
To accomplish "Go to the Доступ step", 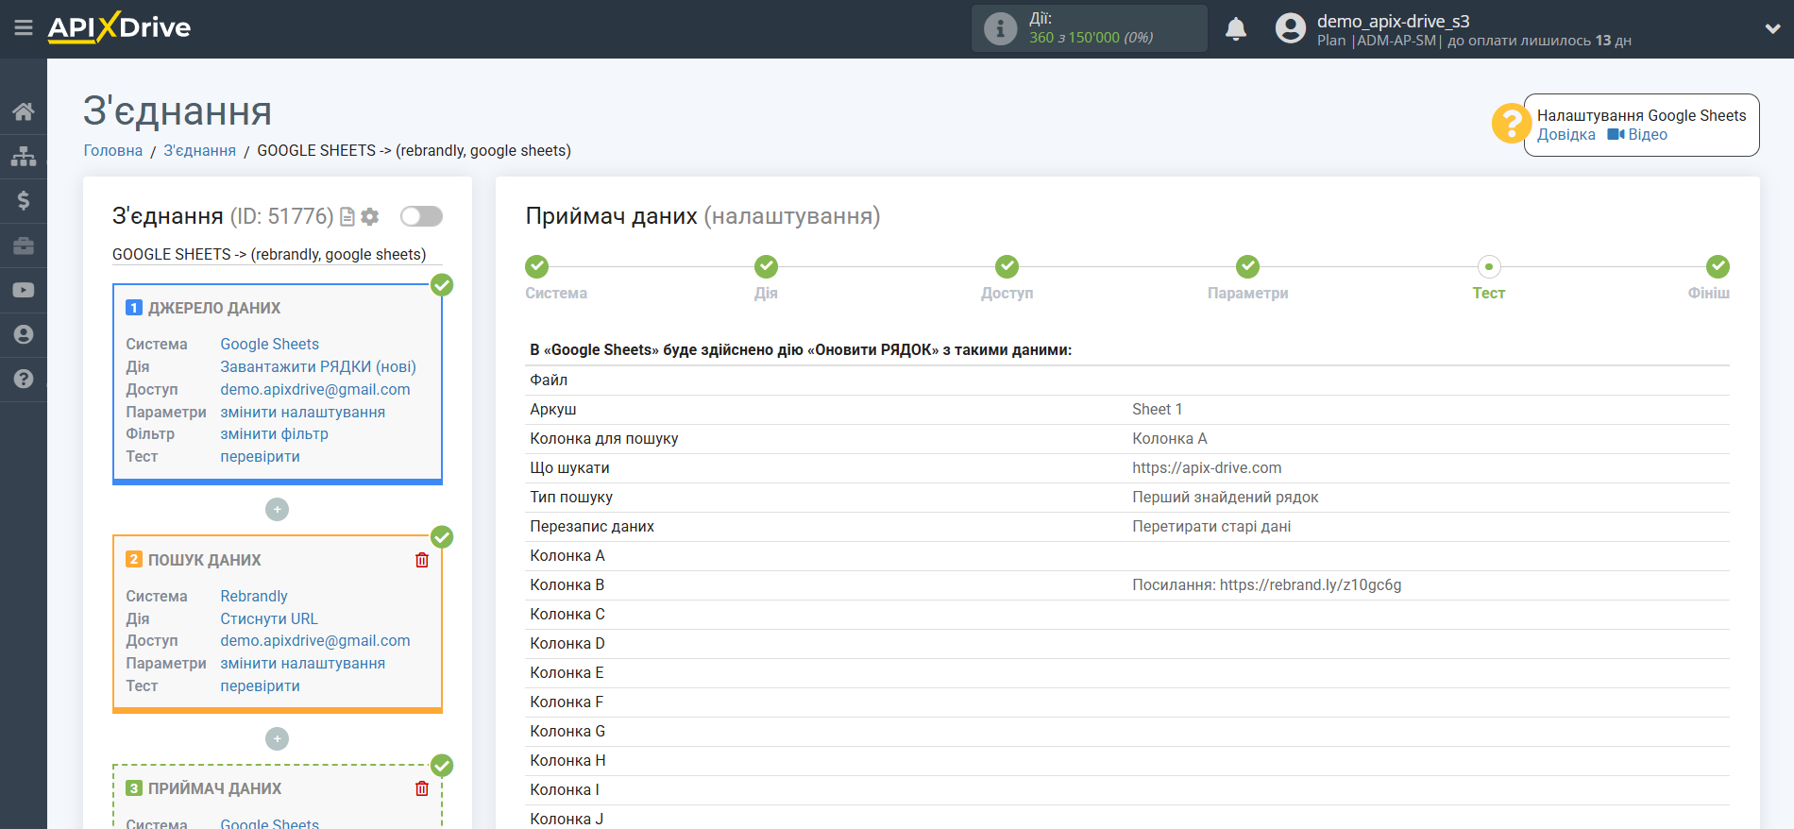I will [x=1007, y=266].
